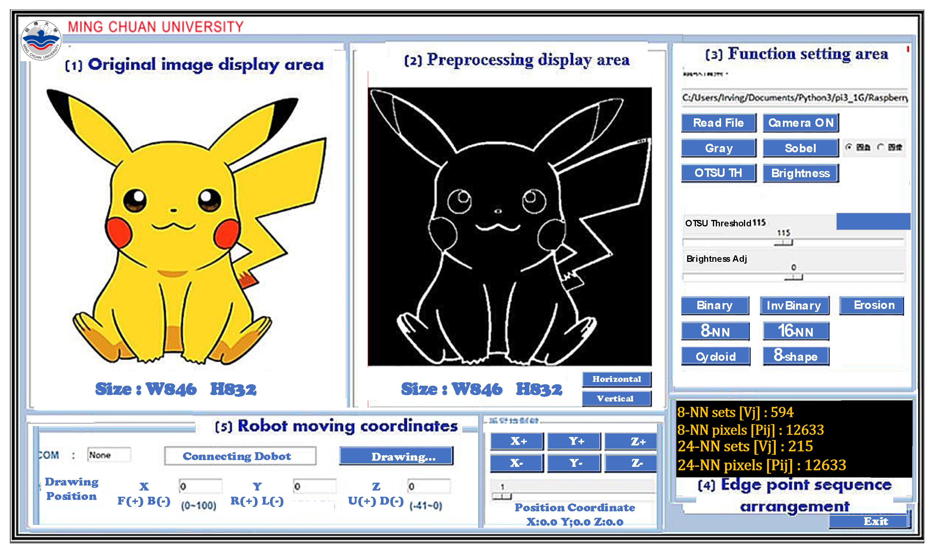Image resolution: width=931 pixels, height=550 pixels.
Task: Choose the Cycloid pattern button
Action: pos(716,356)
